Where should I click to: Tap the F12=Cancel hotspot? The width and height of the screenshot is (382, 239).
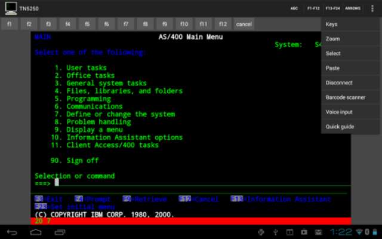(x=199, y=199)
